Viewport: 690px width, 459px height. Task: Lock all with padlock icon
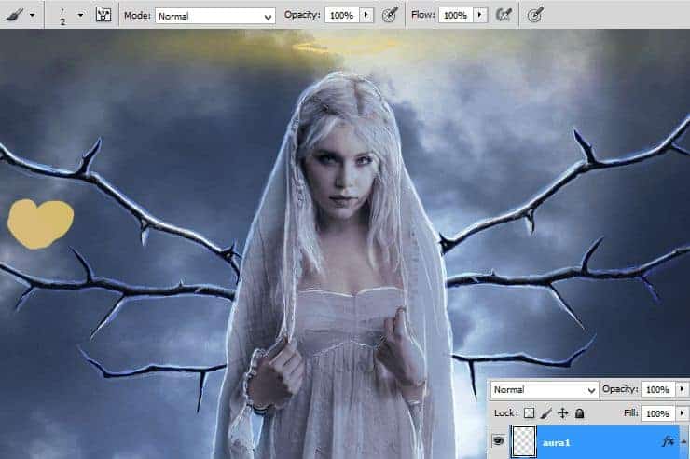[578, 412]
